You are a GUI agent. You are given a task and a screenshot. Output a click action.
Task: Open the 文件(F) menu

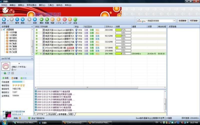[x=4, y=5]
